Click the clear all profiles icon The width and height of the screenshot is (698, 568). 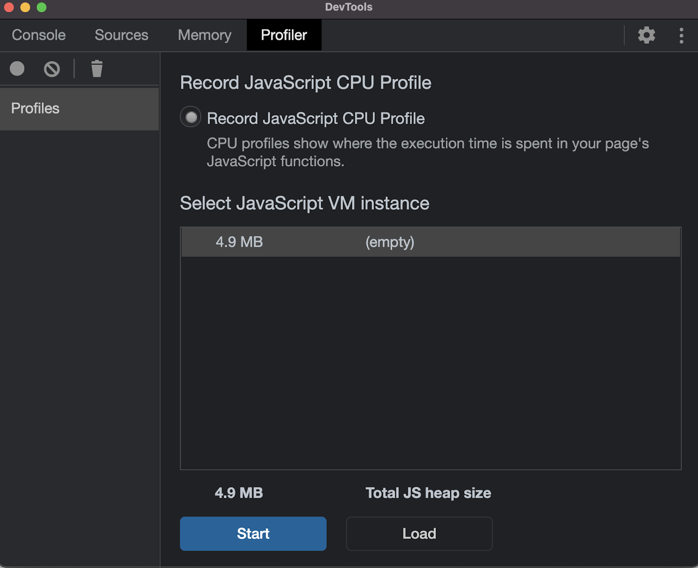52,69
